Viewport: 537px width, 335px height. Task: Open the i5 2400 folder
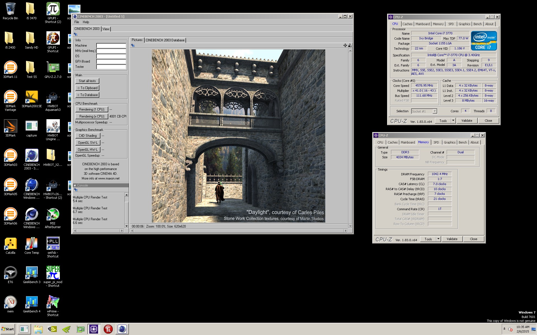(x=10, y=40)
